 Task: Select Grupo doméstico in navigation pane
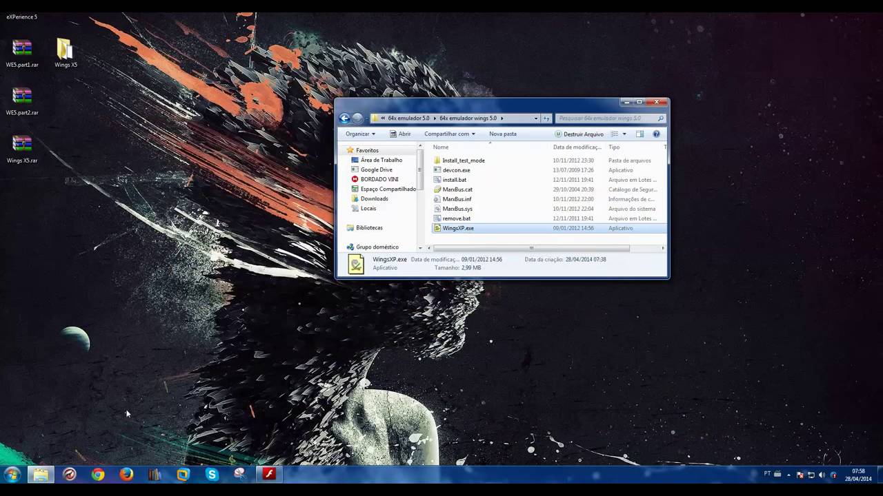pyautogui.click(x=373, y=247)
